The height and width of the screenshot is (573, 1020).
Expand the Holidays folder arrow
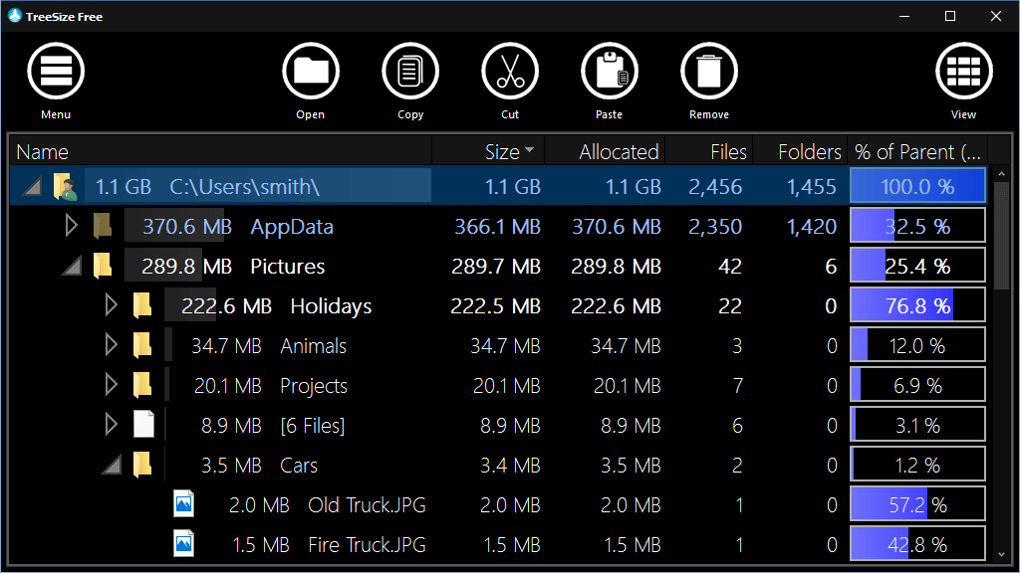coord(111,306)
